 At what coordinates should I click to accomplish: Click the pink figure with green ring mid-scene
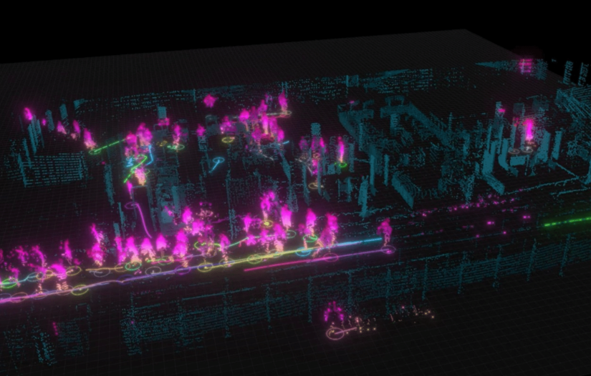pyautogui.click(x=341, y=152)
